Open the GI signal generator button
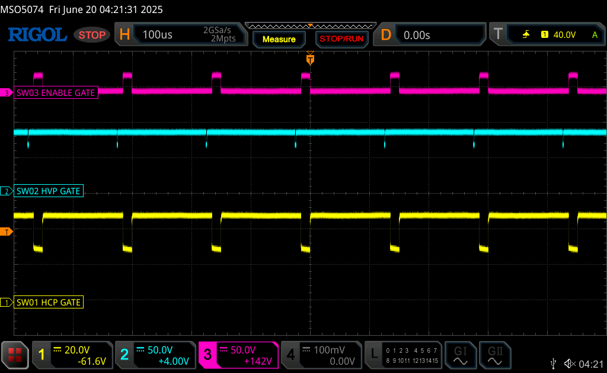 pyautogui.click(x=460, y=355)
